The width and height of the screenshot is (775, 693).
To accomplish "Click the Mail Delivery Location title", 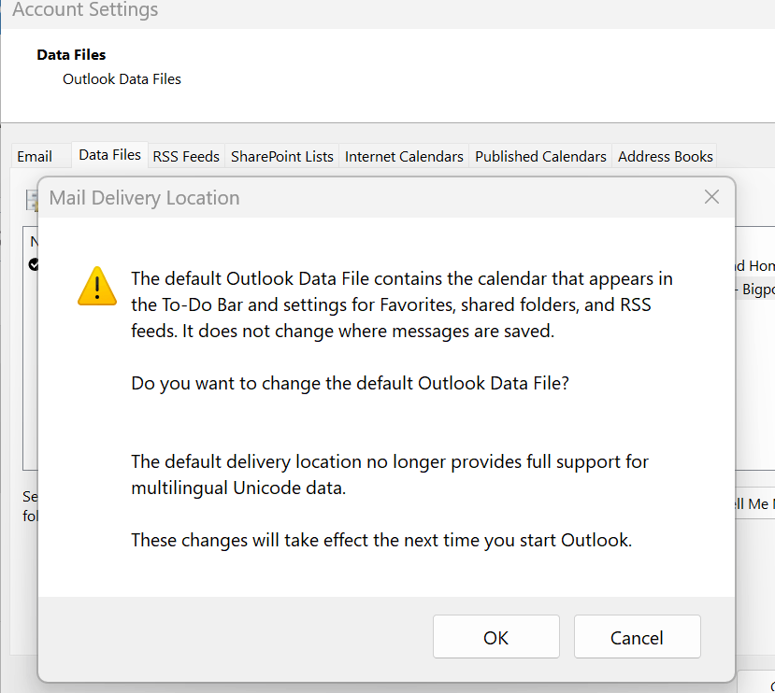I will click(144, 198).
